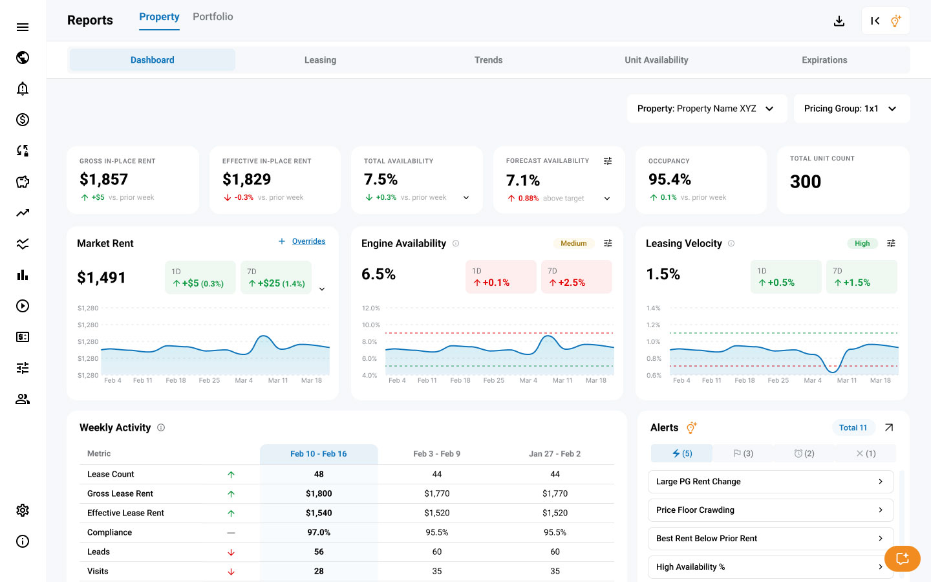Click the download icon in header

[x=839, y=21]
